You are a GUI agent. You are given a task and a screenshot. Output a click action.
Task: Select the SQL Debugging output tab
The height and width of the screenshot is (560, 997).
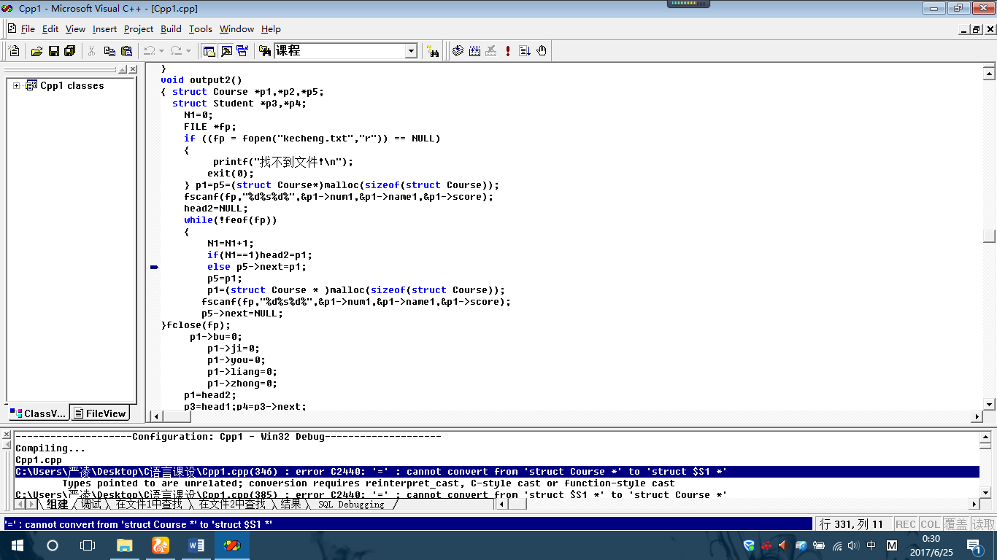351,504
